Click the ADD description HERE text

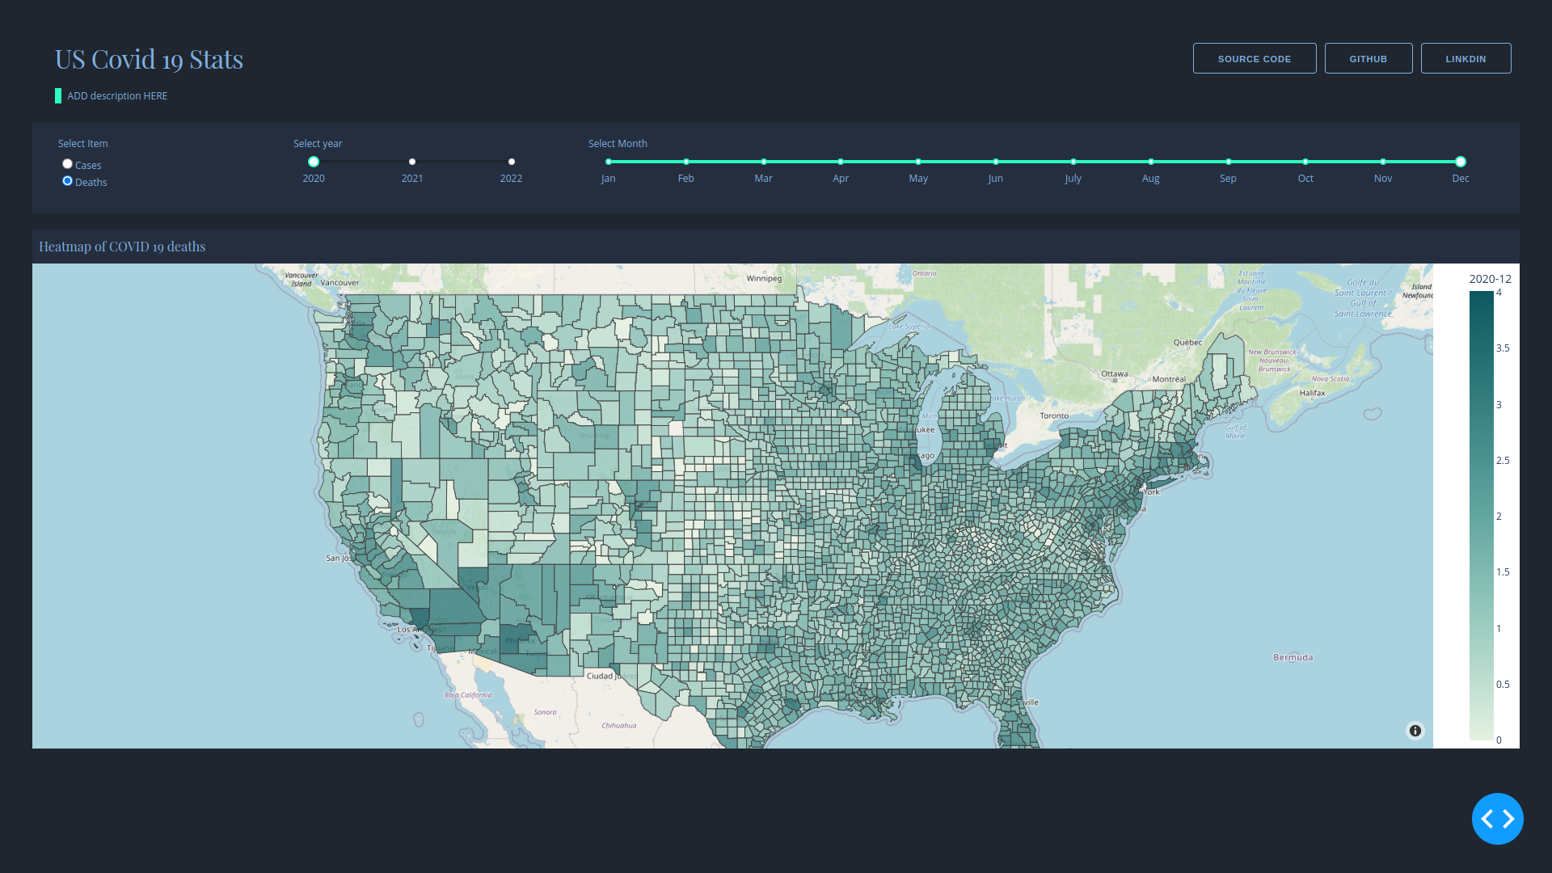[116, 95]
